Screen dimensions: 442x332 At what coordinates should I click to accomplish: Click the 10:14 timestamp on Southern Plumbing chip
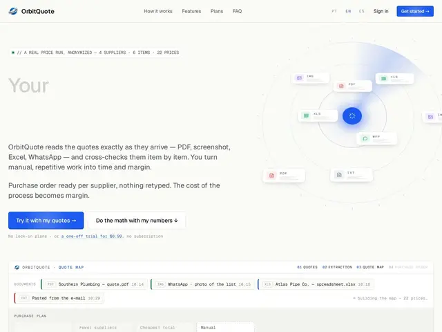tap(137, 284)
